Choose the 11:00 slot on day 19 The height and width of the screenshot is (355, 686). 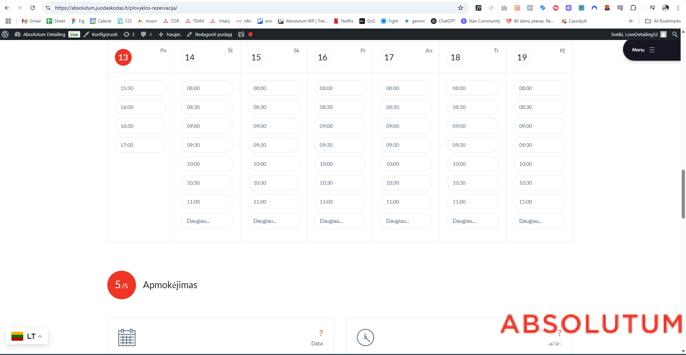click(539, 202)
